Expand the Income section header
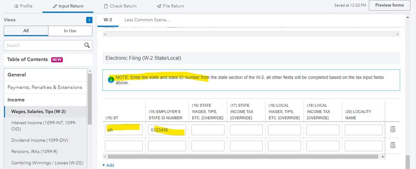The image size is (416, 169). [16, 100]
